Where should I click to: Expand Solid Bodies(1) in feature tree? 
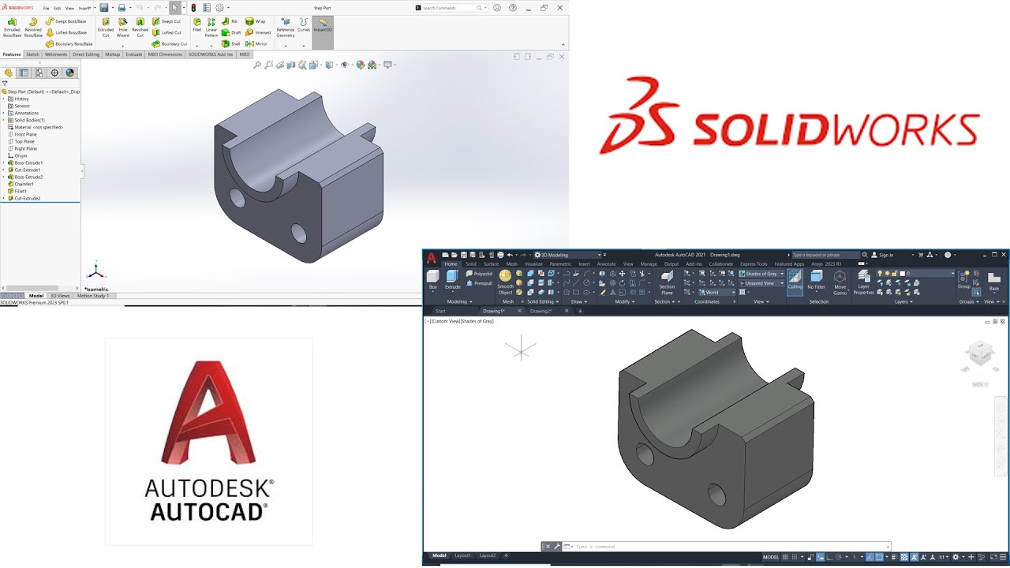4,120
